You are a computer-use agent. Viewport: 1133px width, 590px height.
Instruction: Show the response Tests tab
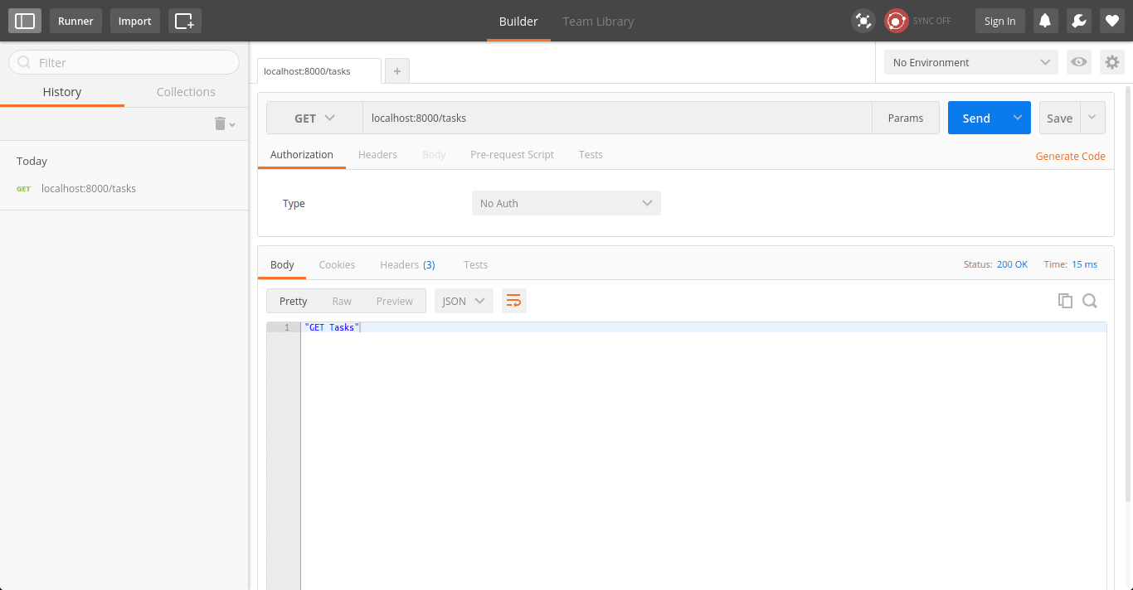coord(475,265)
